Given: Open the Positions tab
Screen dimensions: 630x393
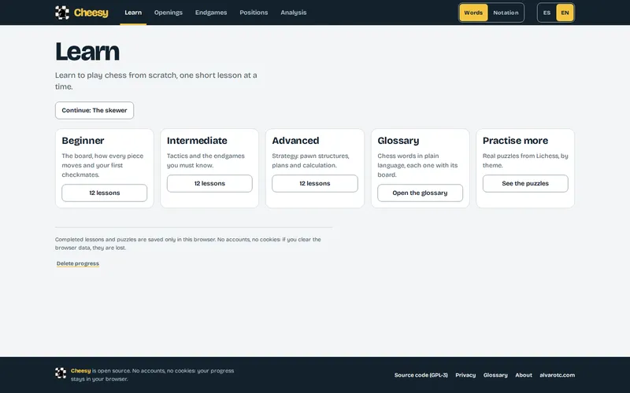Looking at the screenshot, I should click(x=254, y=13).
